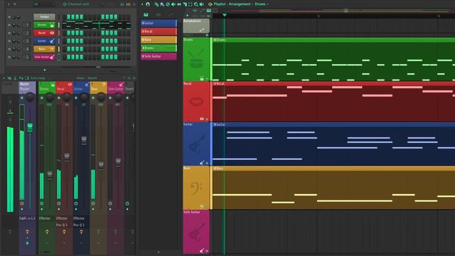The image size is (455, 256).
Task: Click the Guitar mixer track volume fader
Action: [x=84, y=141]
